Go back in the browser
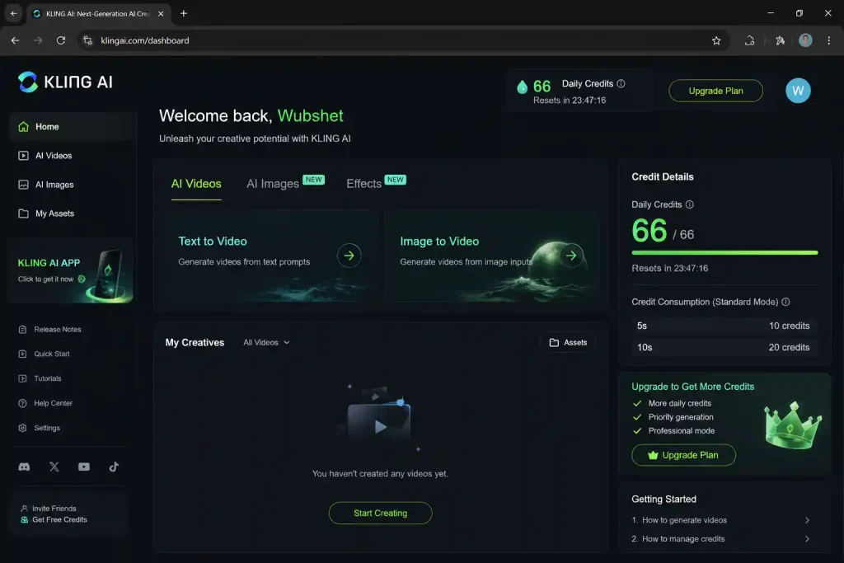This screenshot has height=563, width=844. coord(15,40)
